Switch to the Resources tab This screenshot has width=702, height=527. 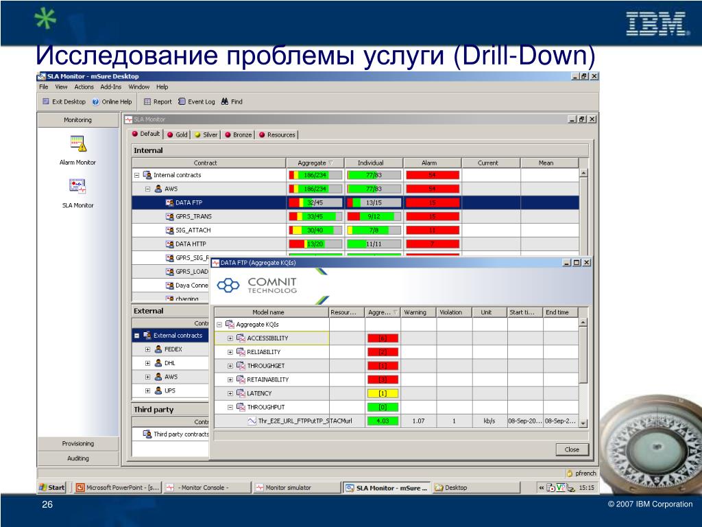[277, 134]
